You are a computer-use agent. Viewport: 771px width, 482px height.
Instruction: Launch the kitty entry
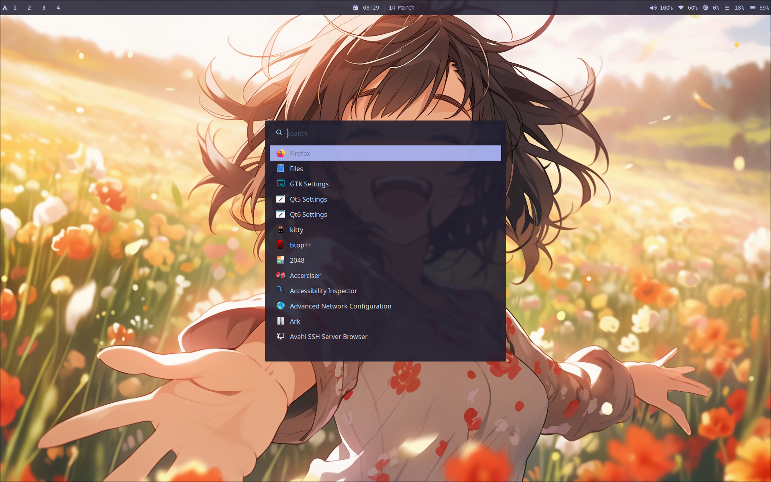coord(385,229)
